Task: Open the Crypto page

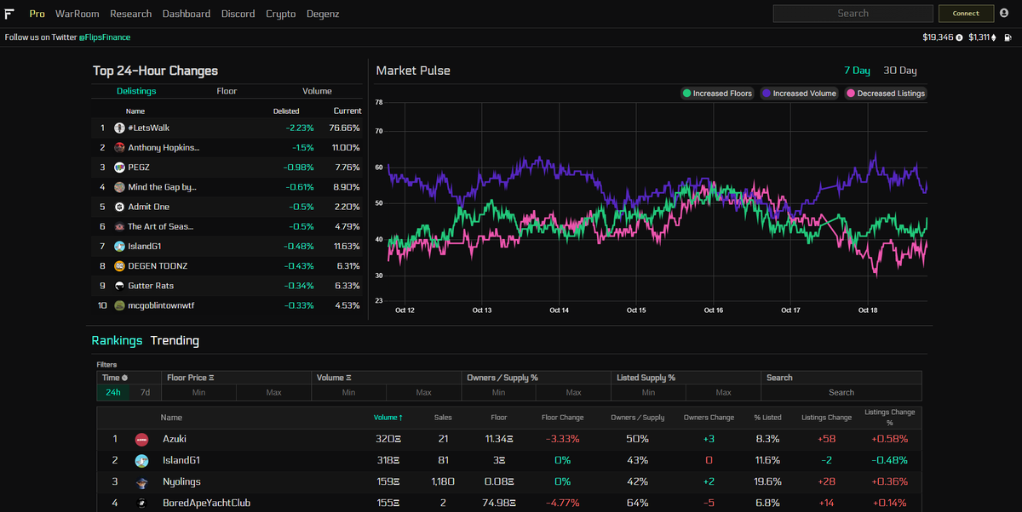Action: coord(281,14)
